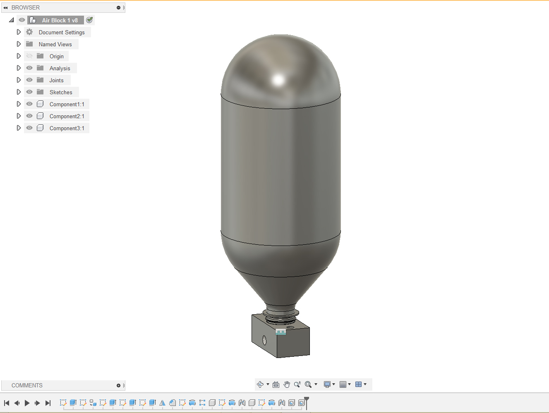Jump to the timeline beginning

(7, 403)
